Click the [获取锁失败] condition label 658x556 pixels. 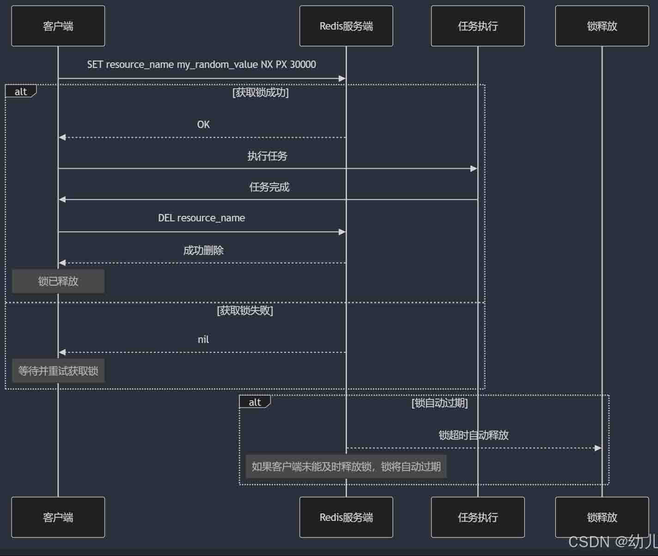(245, 311)
